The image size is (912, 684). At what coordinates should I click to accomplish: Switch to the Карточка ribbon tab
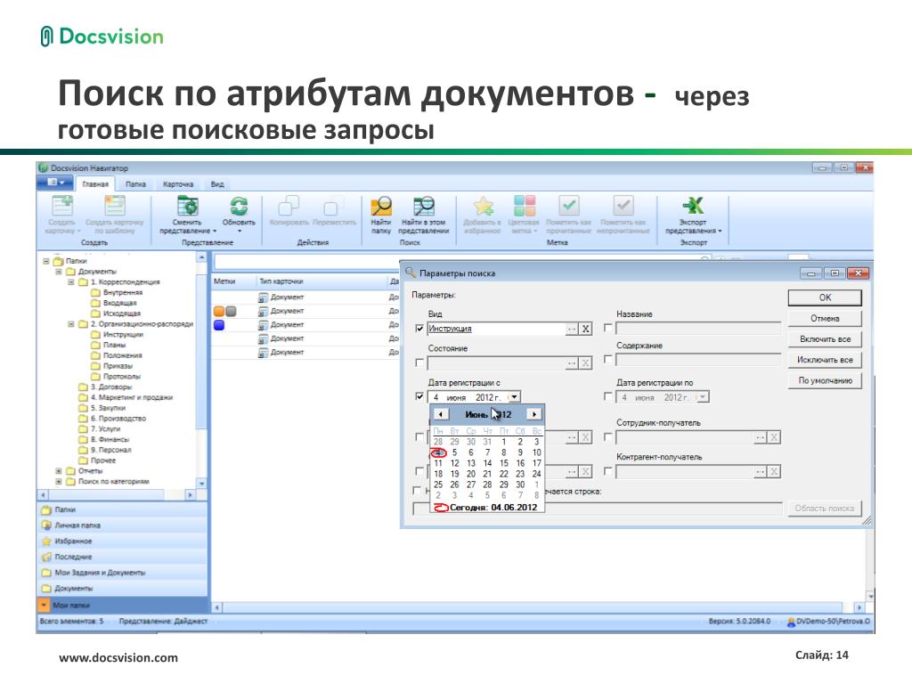click(178, 184)
